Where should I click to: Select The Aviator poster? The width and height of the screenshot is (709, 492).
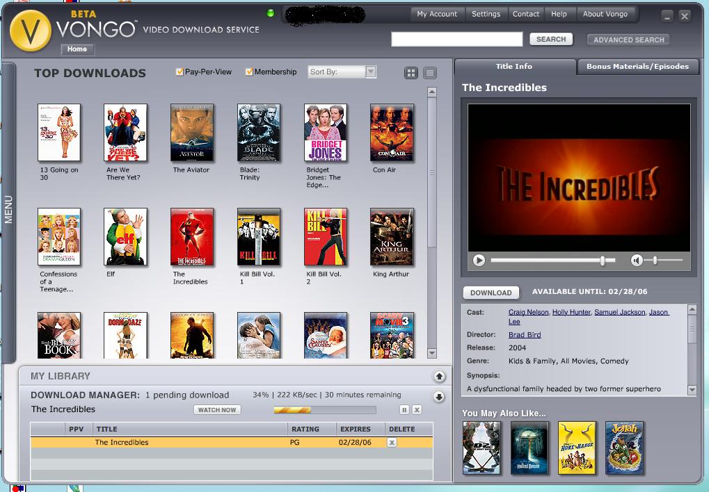point(192,132)
